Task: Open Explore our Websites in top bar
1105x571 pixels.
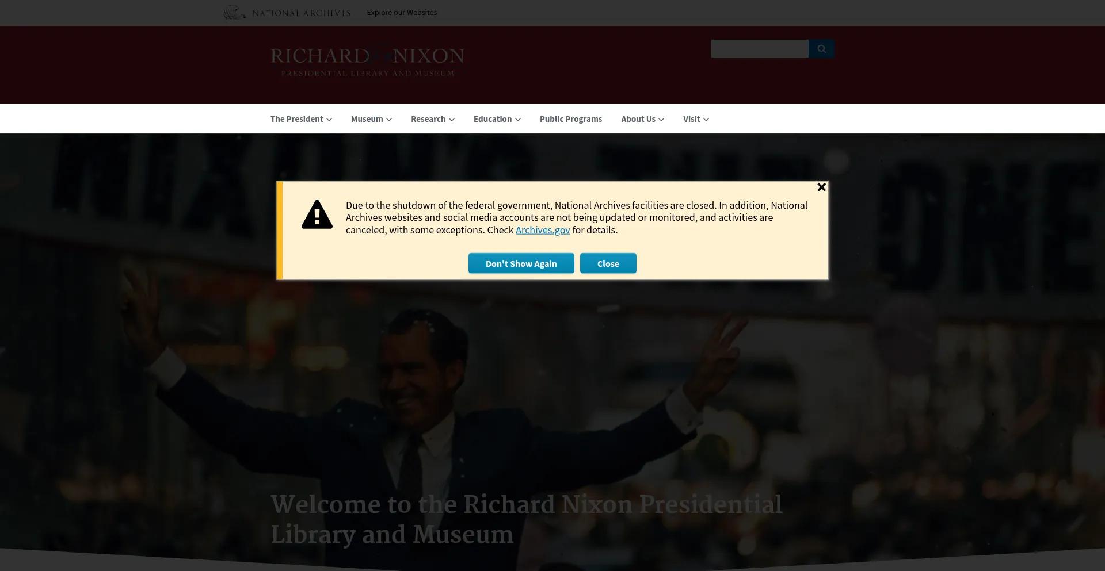Action: (x=402, y=13)
